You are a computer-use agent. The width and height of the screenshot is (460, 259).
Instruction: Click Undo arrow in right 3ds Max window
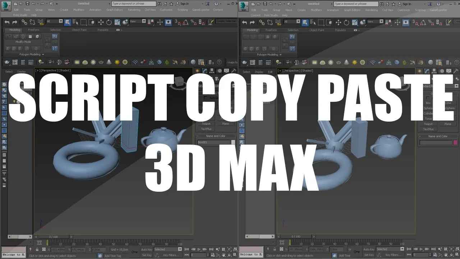(245, 22)
